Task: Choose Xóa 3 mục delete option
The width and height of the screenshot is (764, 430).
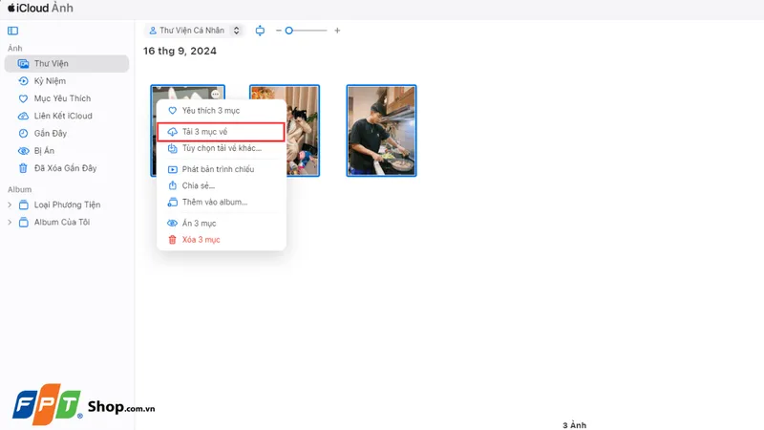Action: (222, 240)
